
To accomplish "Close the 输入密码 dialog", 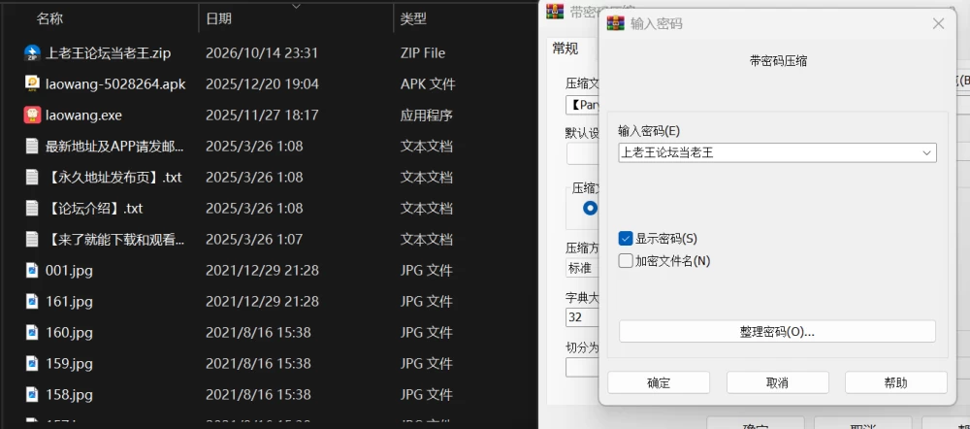I will 938,23.
